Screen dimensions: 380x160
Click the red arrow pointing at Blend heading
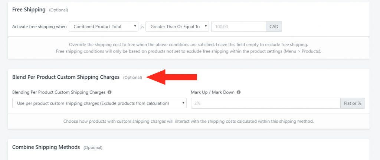point(171,77)
